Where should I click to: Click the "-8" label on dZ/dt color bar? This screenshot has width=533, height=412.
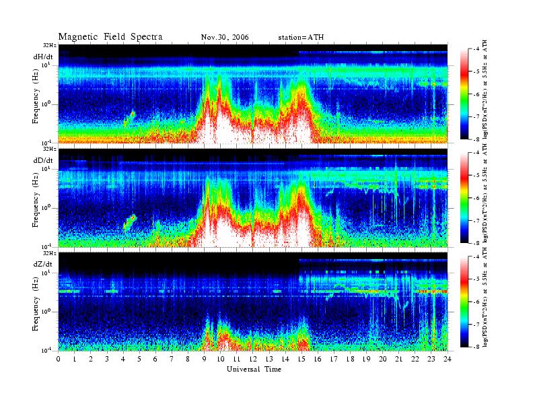(476, 347)
